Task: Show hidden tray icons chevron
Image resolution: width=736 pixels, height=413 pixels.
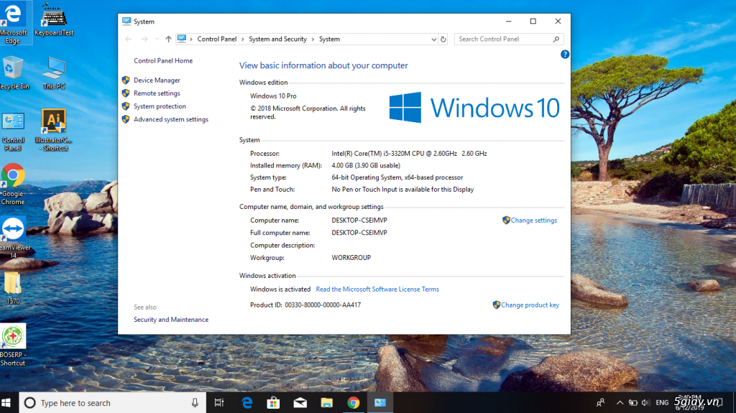Action: tap(620, 403)
